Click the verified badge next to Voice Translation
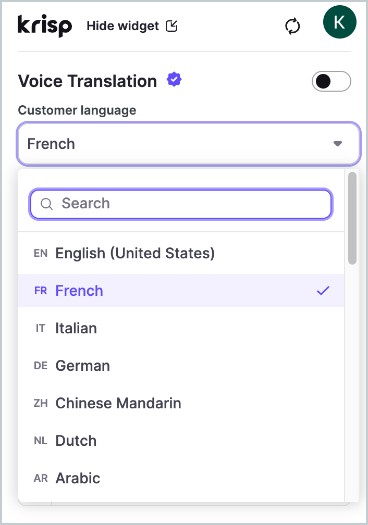This screenshot has width=368, height=525. click(x=174, y=79)
